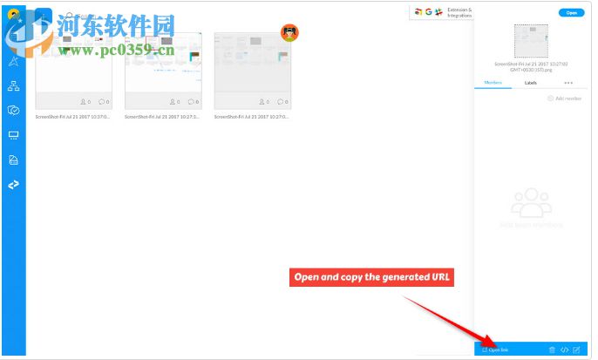Select the second screenshot thumbnail 10:27:1
This screenshot has height=360, width=598.
pos(163,71)
